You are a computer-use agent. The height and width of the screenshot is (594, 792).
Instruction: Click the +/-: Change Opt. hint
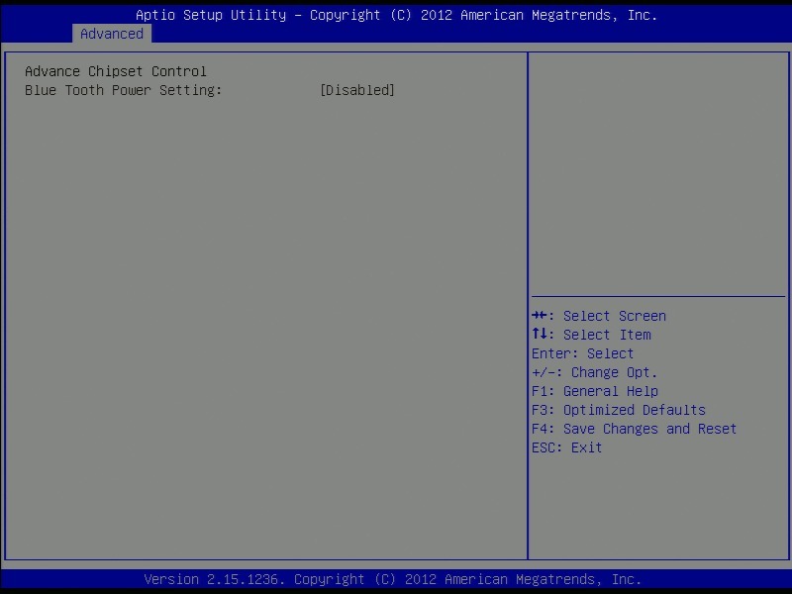[x=594, y=372]
